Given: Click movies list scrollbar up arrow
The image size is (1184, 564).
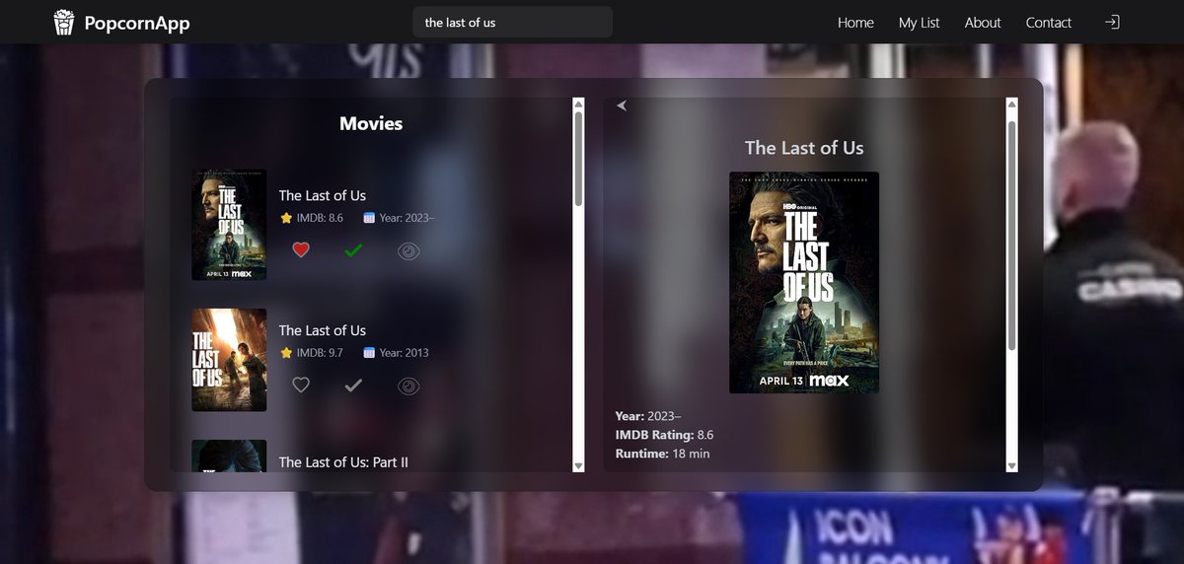Looking at the screenshot, I should point(578,105).
